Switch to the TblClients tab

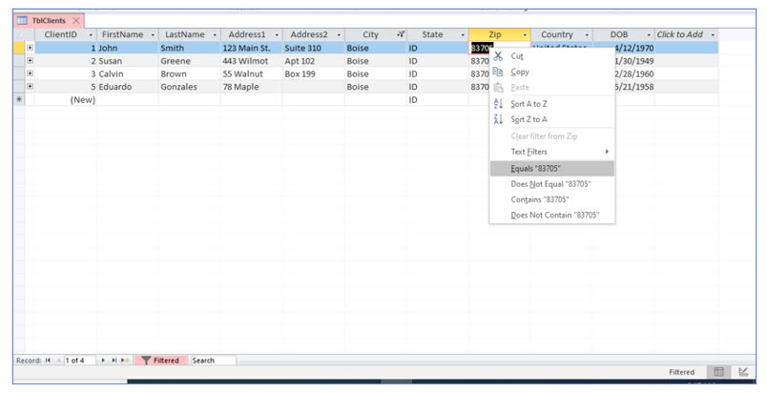[49, 21]
